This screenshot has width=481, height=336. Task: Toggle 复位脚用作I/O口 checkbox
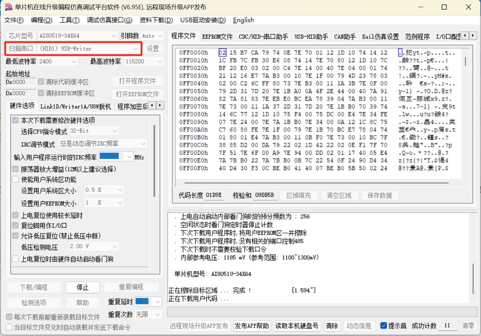tap(15, 225)
